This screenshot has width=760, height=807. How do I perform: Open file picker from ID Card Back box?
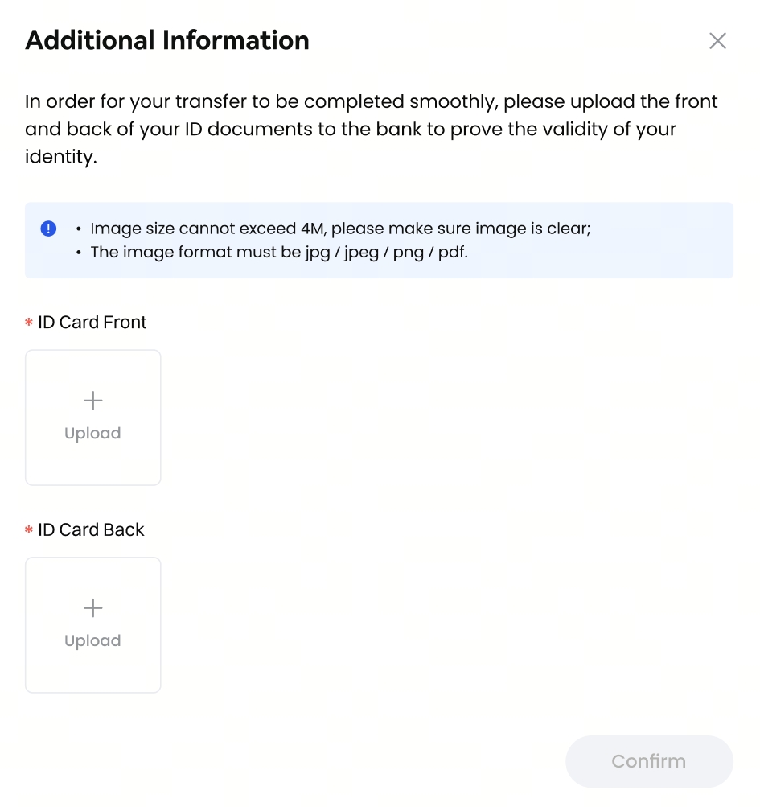pyautogui.click(x=93, y=625)
